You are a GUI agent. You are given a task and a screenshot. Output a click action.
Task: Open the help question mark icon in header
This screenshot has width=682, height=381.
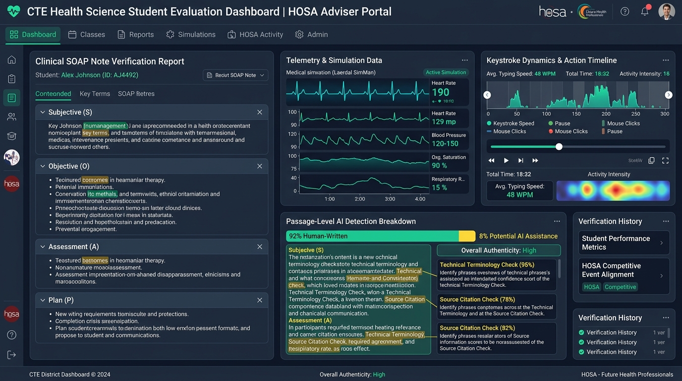point(625,11)
